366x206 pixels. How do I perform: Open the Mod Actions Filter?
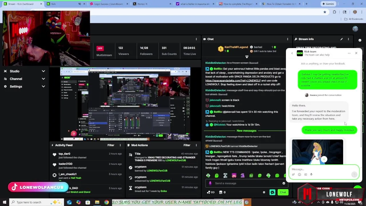(187, 145)
